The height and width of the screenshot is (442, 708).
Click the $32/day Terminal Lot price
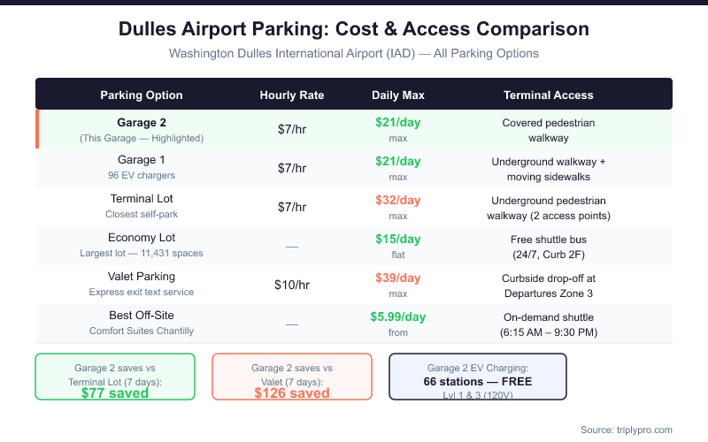click(398, 200)
